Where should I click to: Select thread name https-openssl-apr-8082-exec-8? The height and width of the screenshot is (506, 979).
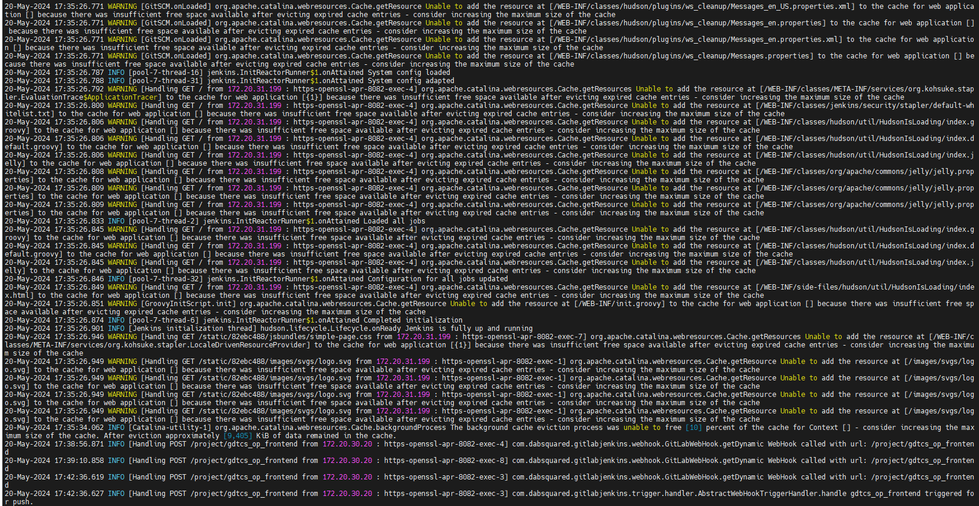pyautogui.click(x=446, y=461)
